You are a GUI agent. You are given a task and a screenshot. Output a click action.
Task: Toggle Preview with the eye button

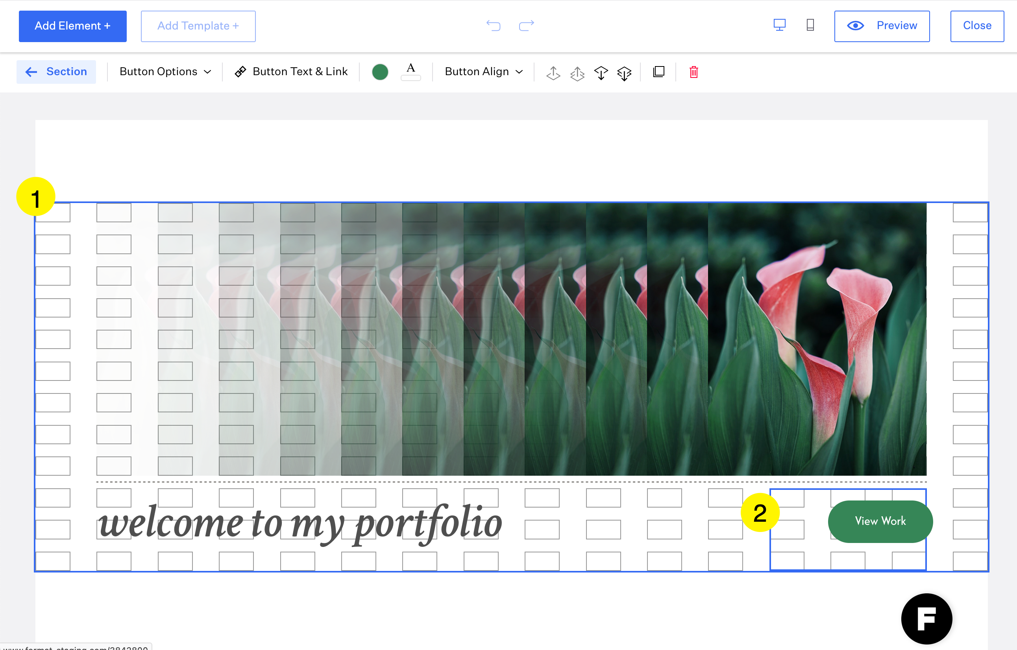882,26
